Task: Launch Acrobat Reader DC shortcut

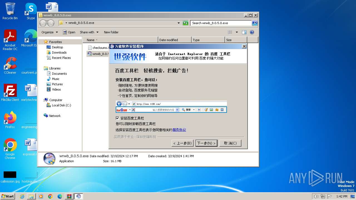Action: pos(10,40)
